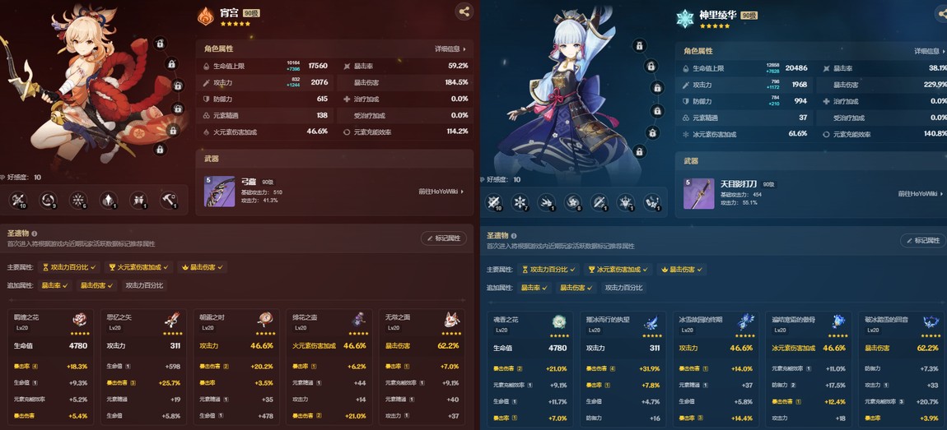Viewport: 947px width, 430px height.
Task: Click the 标记属性 button in Yoimiya's artifacts
Action: pos(444,238)
